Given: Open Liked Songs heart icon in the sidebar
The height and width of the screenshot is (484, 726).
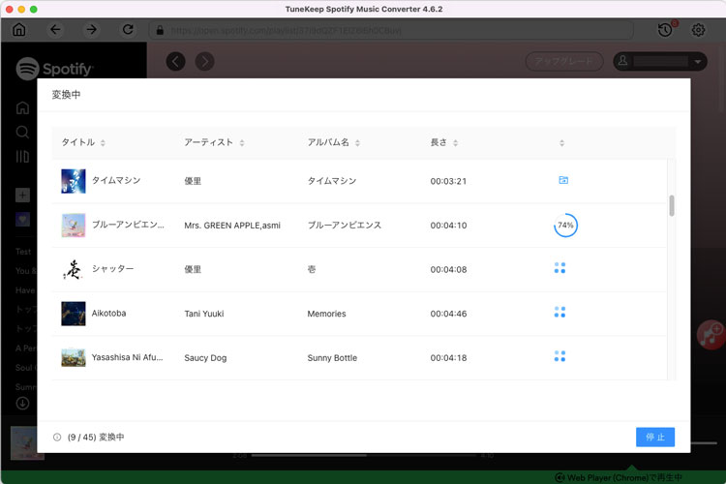Looking at the screenshot, I should coord(22,219).
